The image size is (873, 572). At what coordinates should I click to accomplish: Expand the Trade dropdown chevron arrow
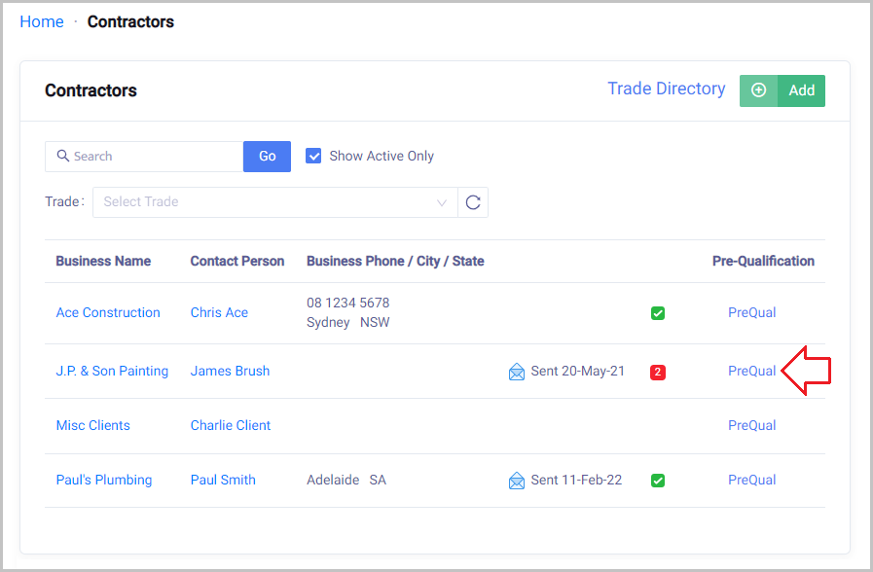point(442,202)
